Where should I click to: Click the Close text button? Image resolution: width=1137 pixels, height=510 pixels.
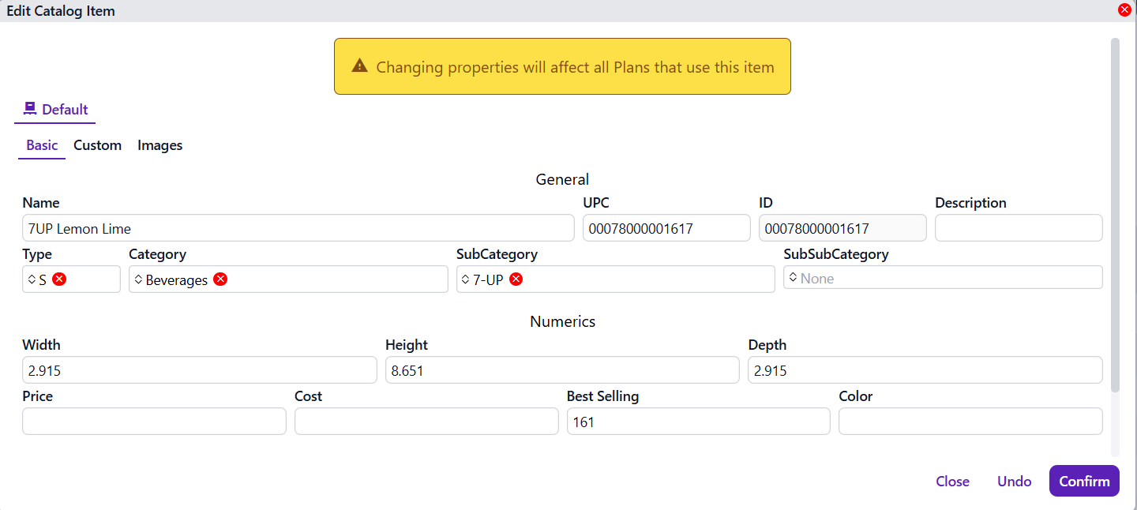point(952,482)
